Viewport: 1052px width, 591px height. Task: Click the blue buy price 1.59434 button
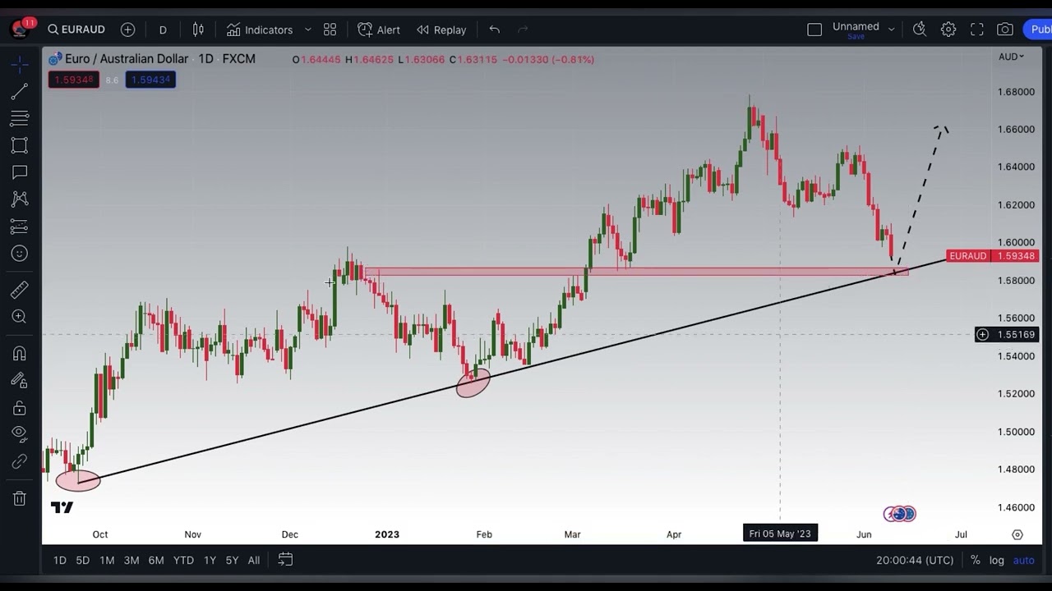(150, 80)
